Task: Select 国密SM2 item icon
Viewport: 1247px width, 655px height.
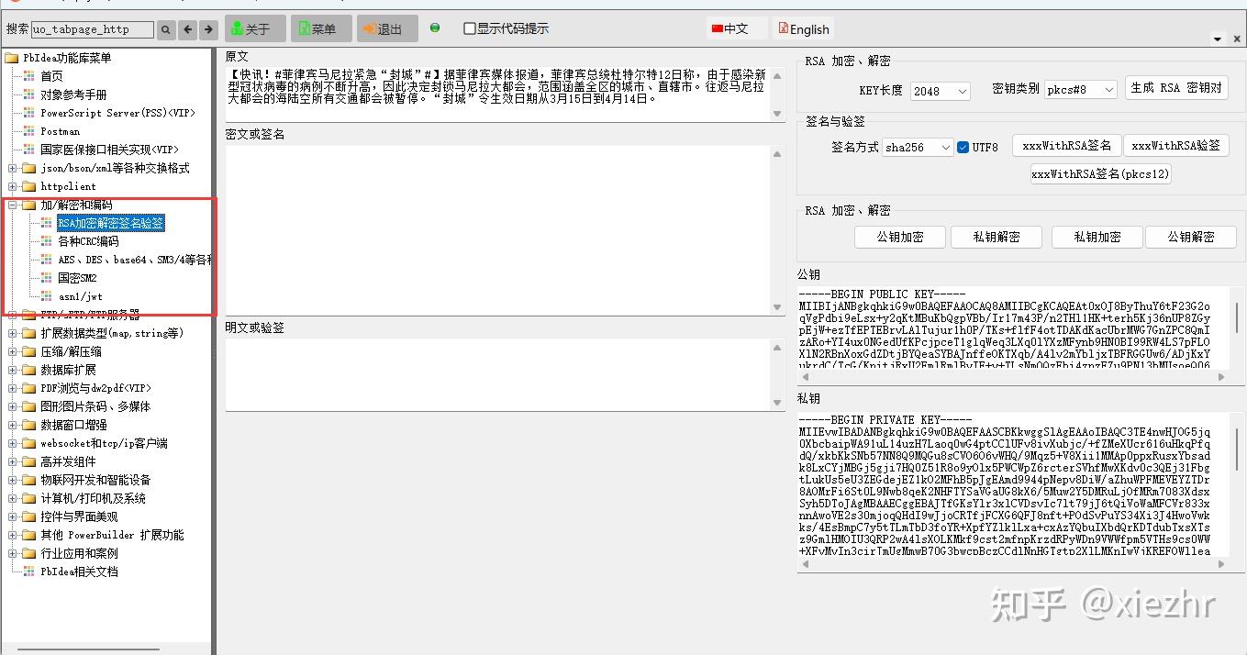Action: pyautogui.click(x=47, y=278)
